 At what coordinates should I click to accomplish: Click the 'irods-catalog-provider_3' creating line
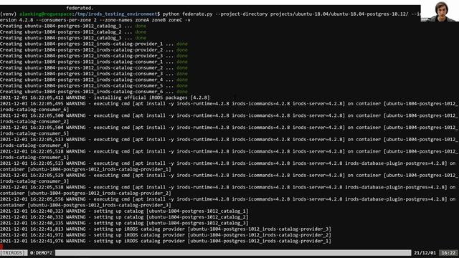coord(94,56)
